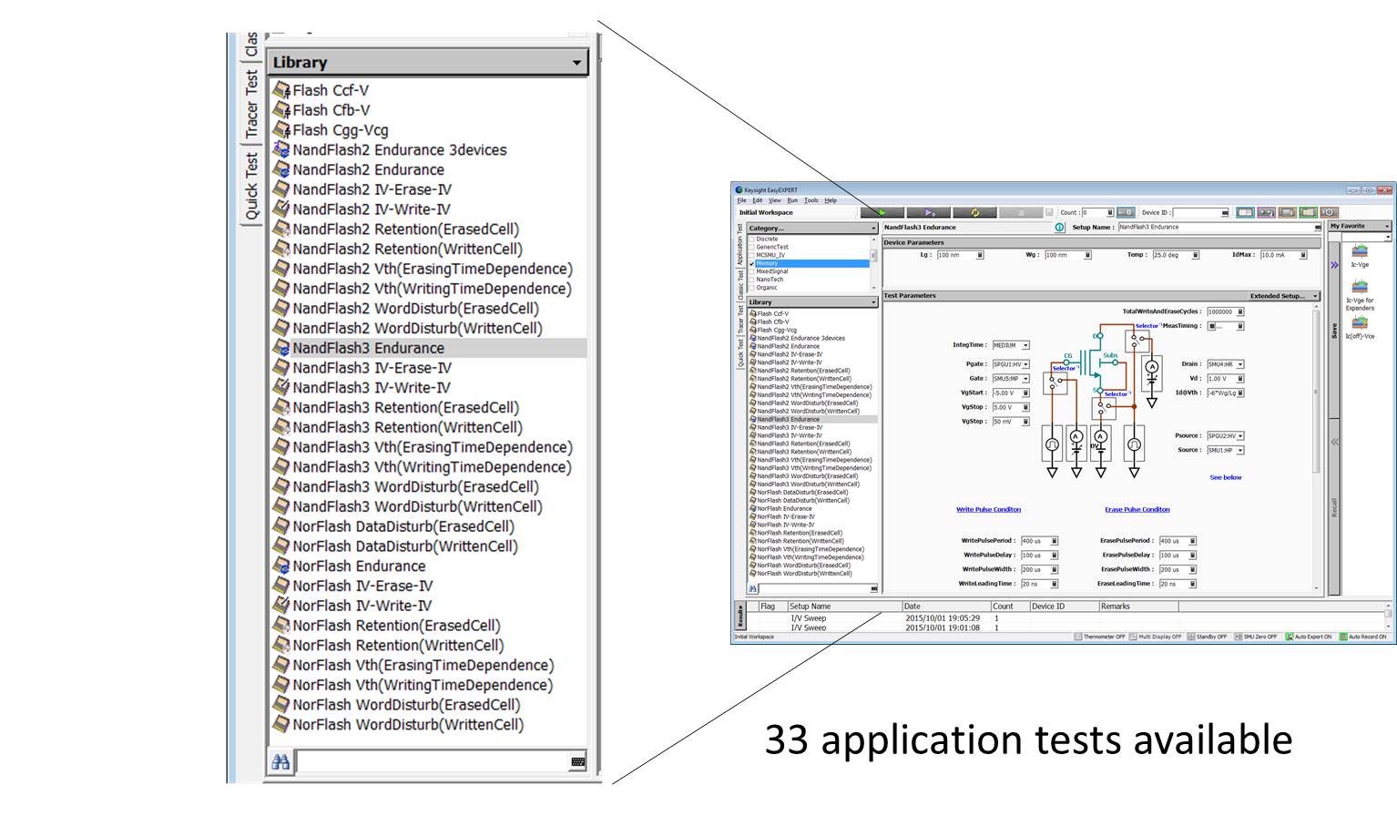The image size is (1397, 816).
Task: Click binoculars search icon in EasyEXPERT window
Action: click(x=753, y=589)
